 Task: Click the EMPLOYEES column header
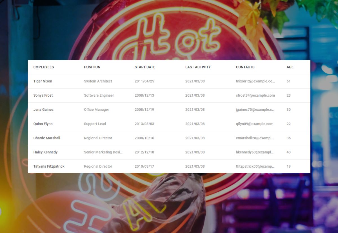(44, 67)
